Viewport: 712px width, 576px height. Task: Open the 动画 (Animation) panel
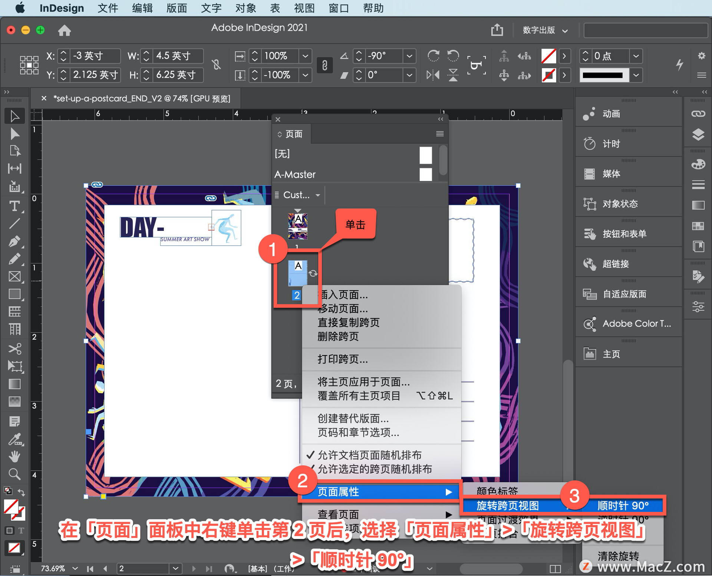[611, 114]
